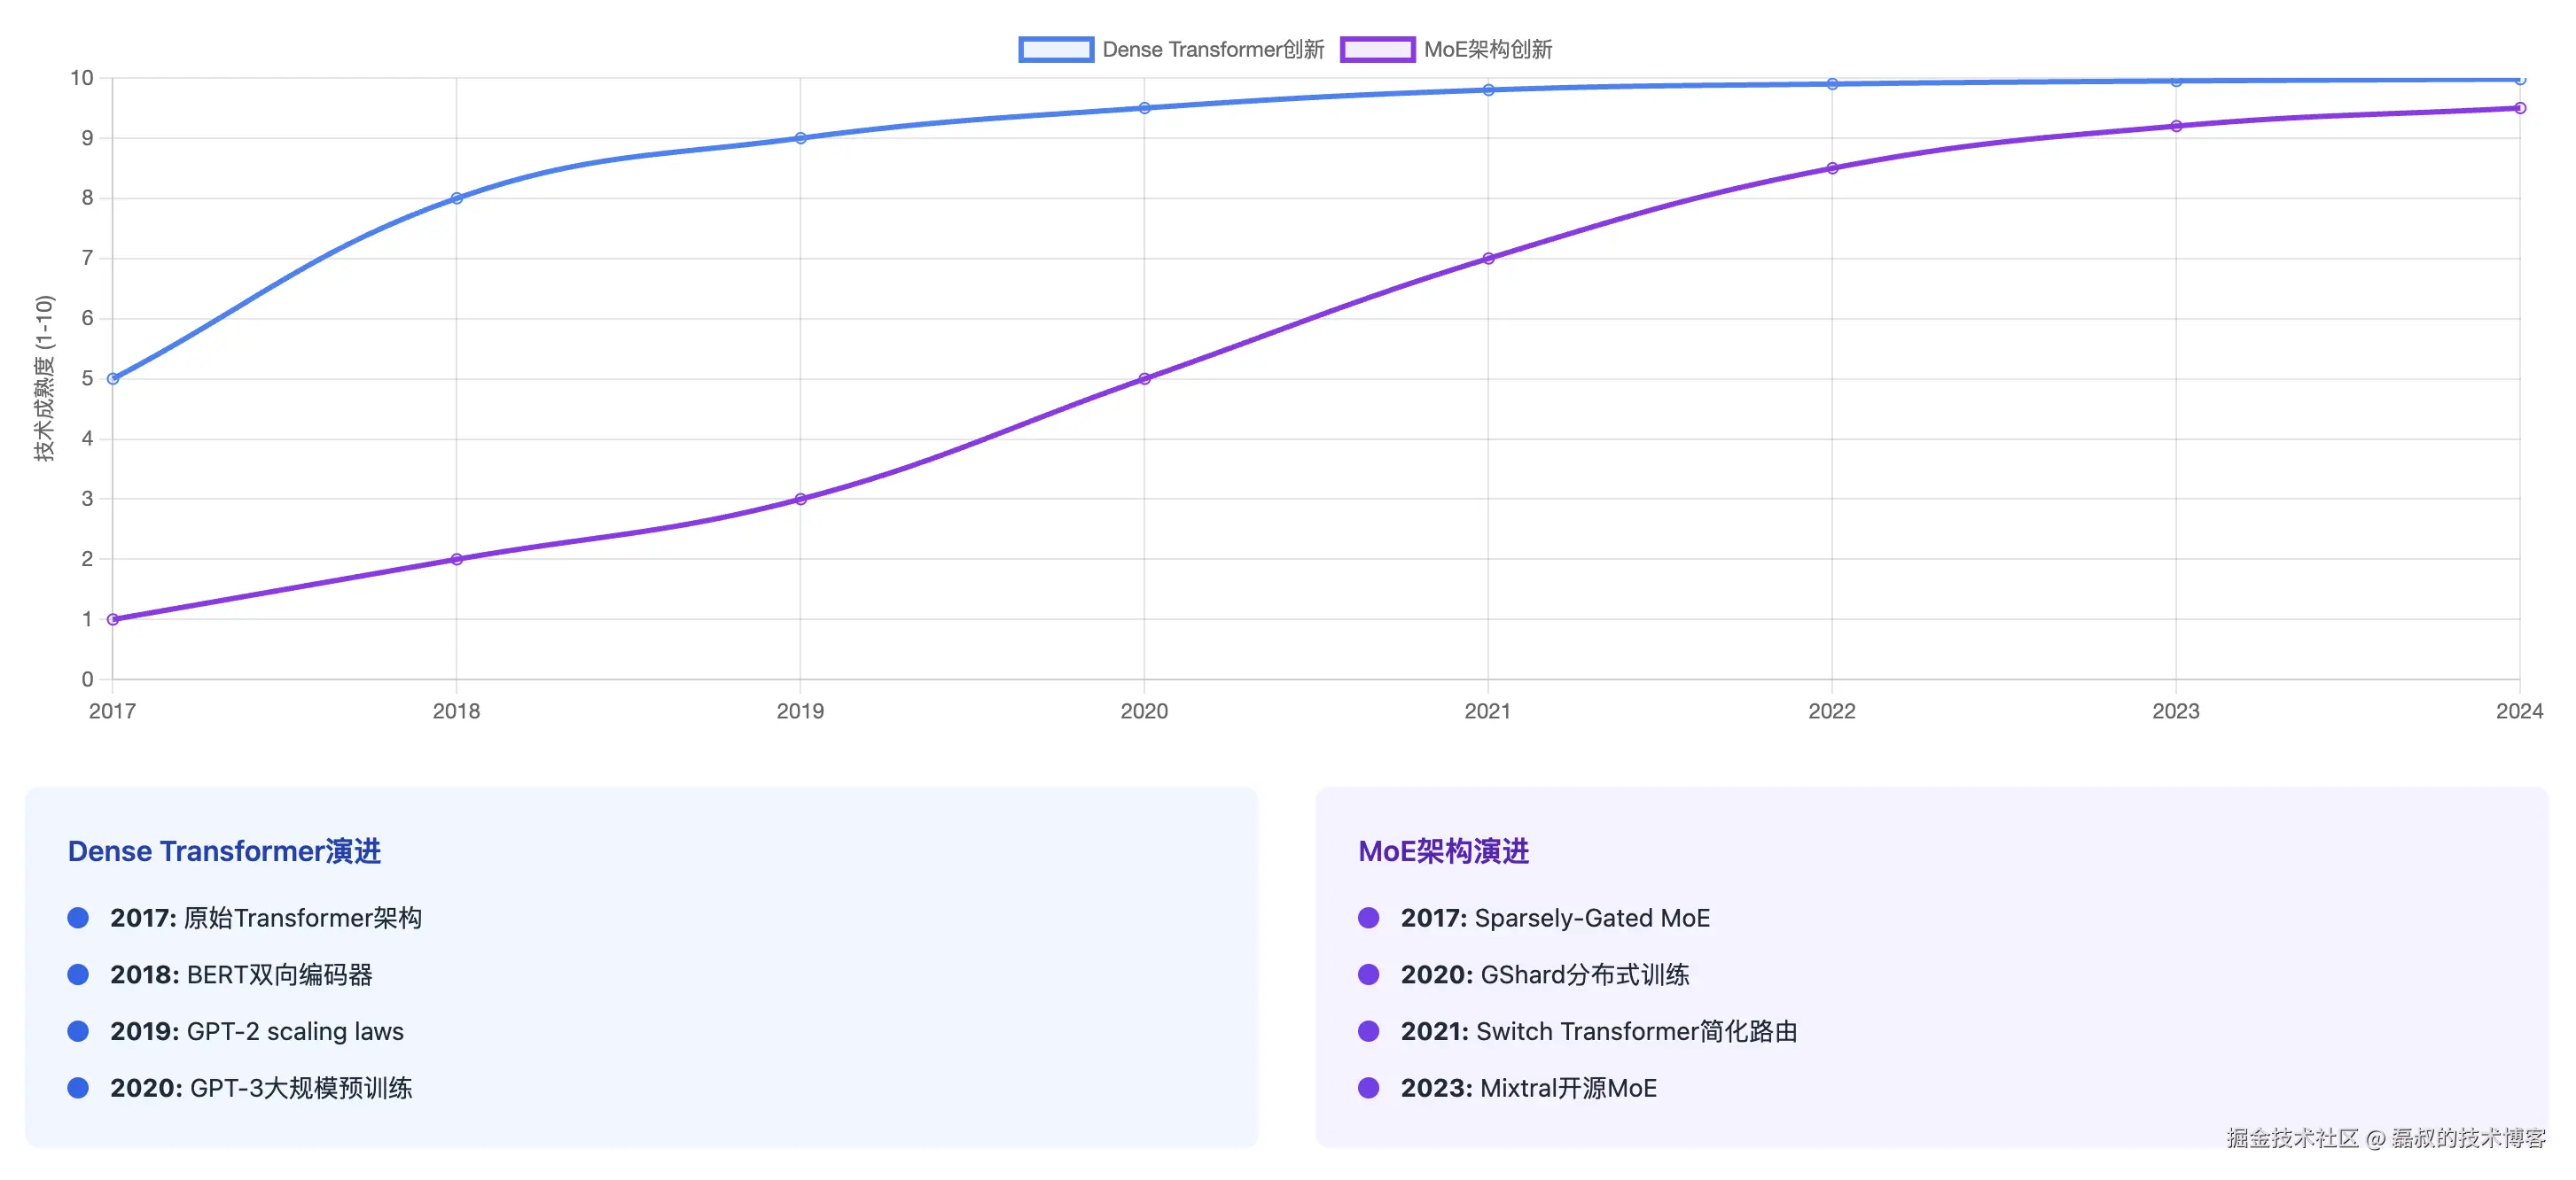2576x1180 pixels.
Task: Click Dense Transformer 2019 data point
Action: point(800,138)
